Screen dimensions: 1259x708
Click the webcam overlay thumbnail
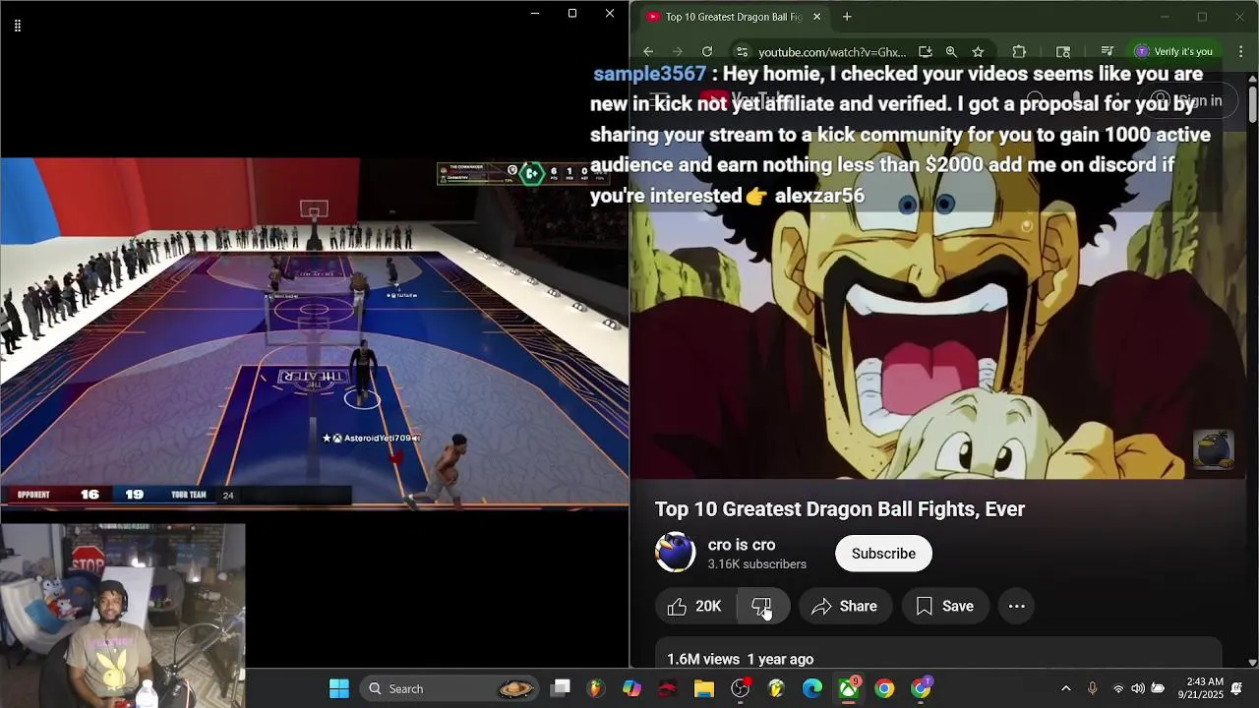click(x=123, y=615)
